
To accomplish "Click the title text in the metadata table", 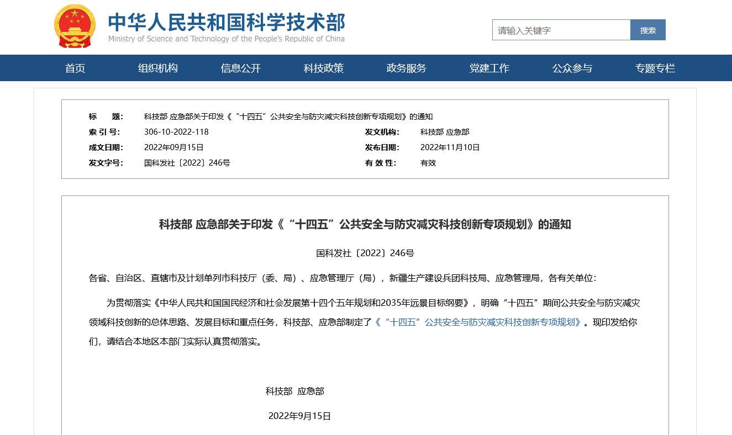I will point(288,116).
